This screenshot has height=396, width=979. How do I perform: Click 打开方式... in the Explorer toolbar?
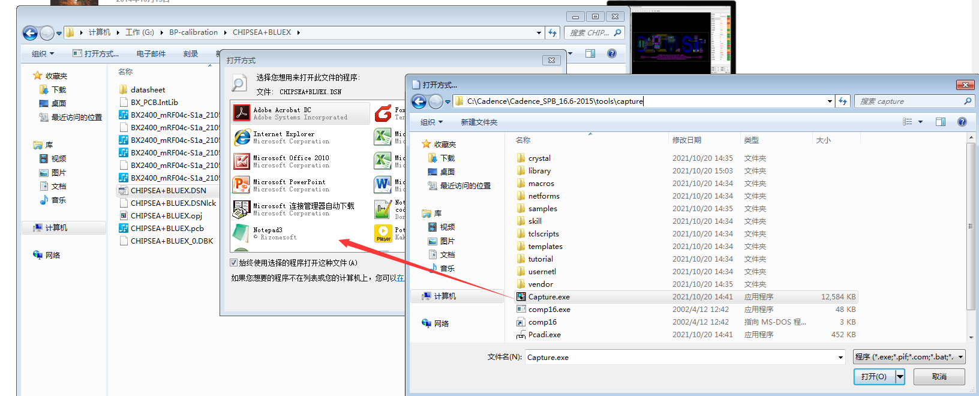click(x=96, y=54)
